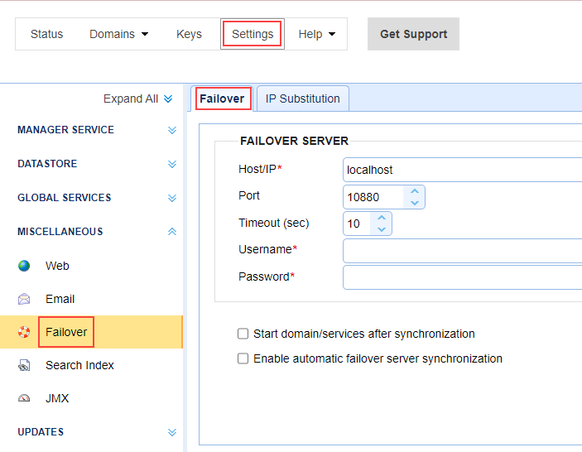Open the Domains dropdown menu
The height and width of the screenshot is (452, 582).
[x=119, y=34]
